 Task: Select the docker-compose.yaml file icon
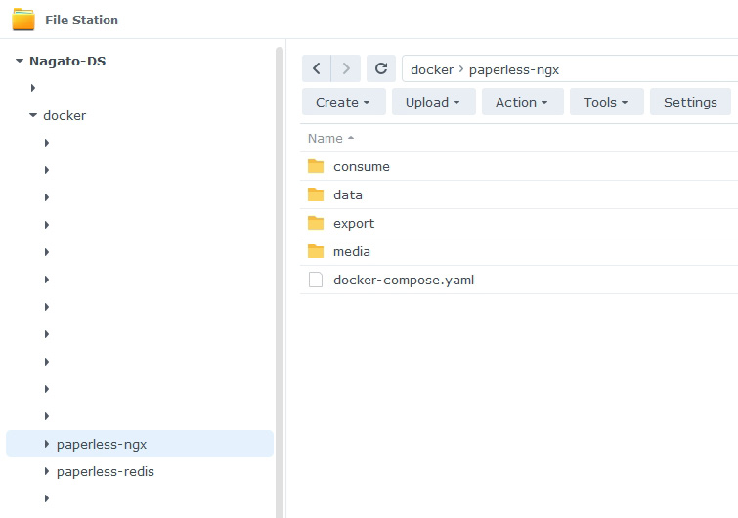click(x=316, y=280)
